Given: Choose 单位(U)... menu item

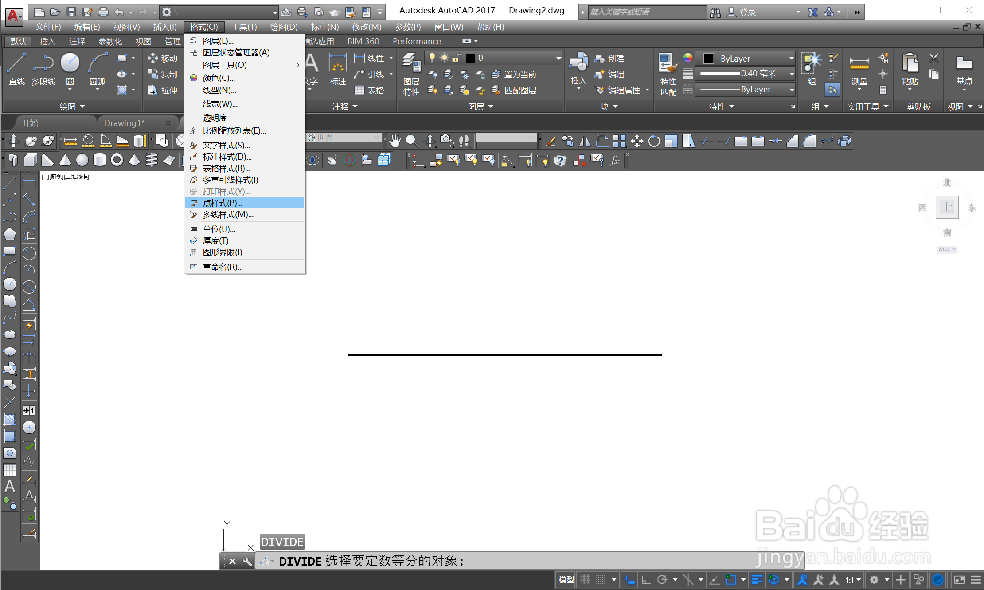Looking at the screenshot, I should [245, 229].
